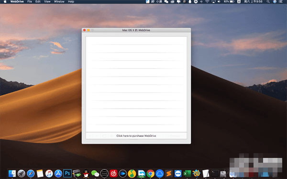Viewport: 287px width, 179px height.
Task: Open TeamViewer from the dock
Action: tap(178, 173)
